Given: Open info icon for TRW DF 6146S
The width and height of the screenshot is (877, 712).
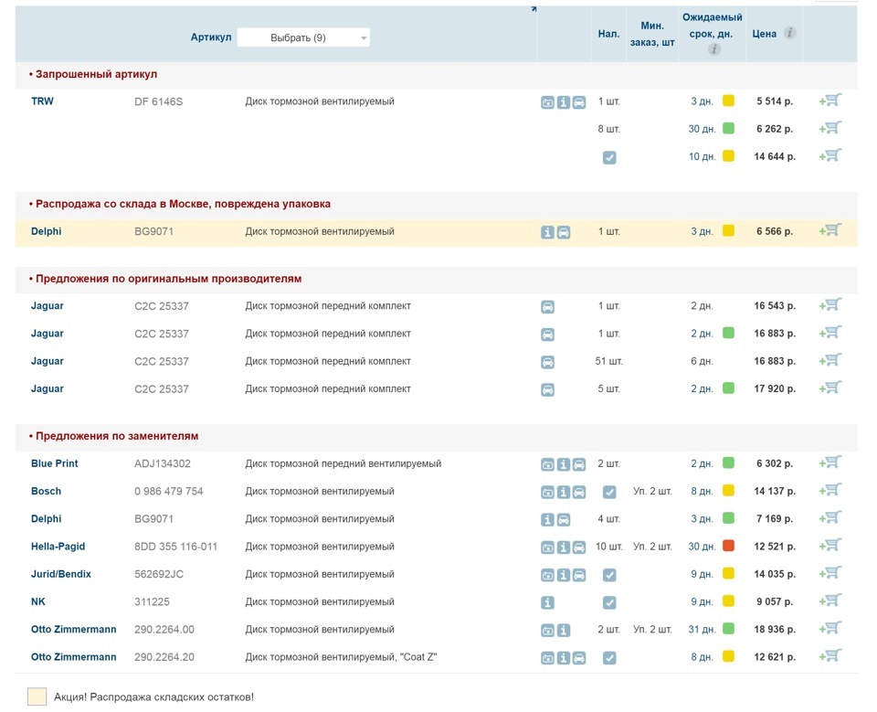Looking at the screenshot, I should click(x=564, y=102).
